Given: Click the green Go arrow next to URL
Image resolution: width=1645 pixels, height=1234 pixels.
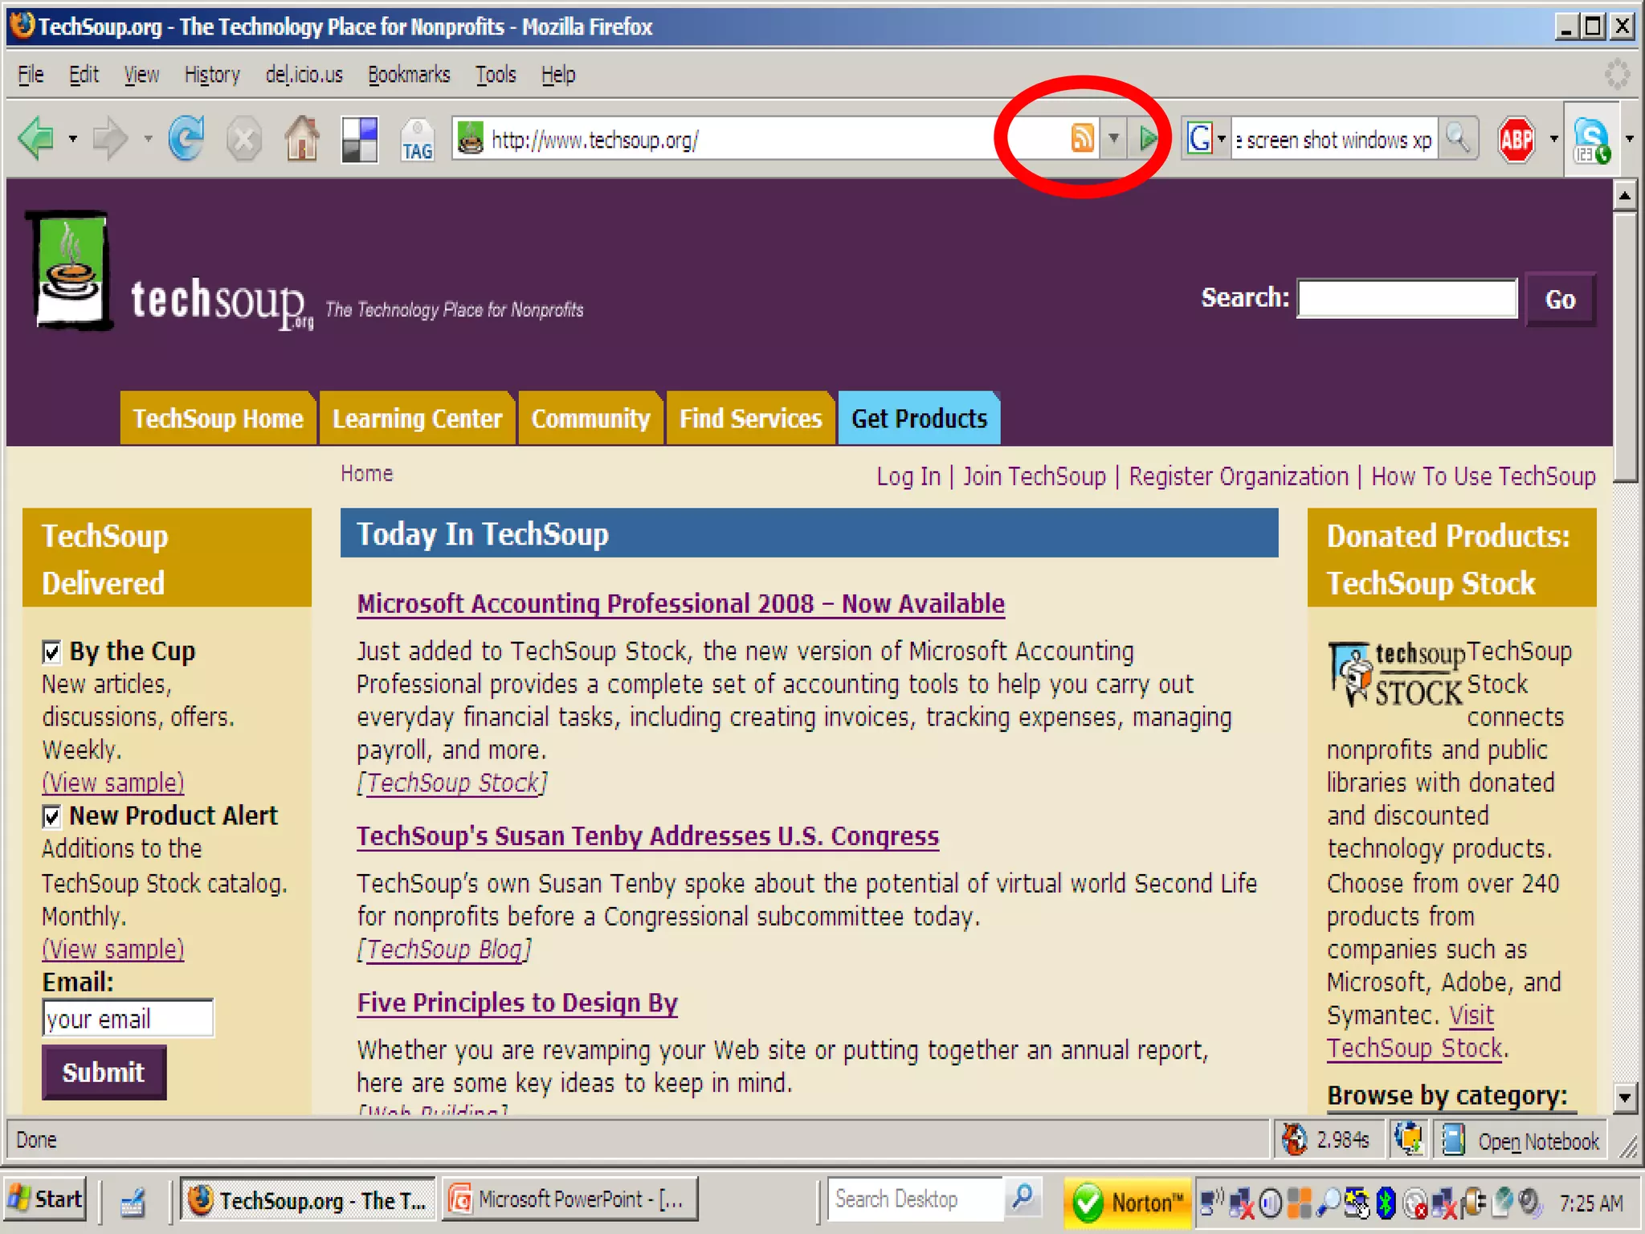Looking at the screenshot, I should [1148, 138].
